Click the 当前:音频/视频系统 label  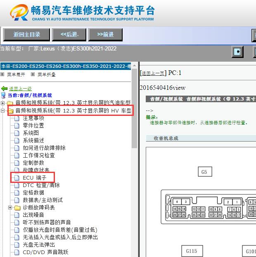[x=30, y=95]
